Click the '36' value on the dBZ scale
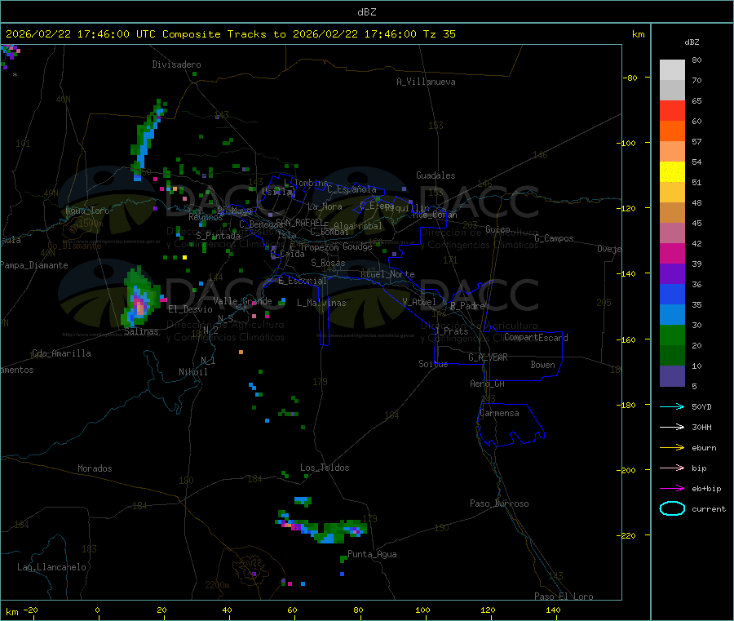Viewport: 734px width, 621px height. coord(696,284)
